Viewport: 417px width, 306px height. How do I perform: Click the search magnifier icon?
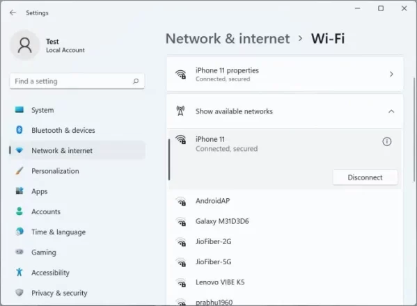(136, 81)
